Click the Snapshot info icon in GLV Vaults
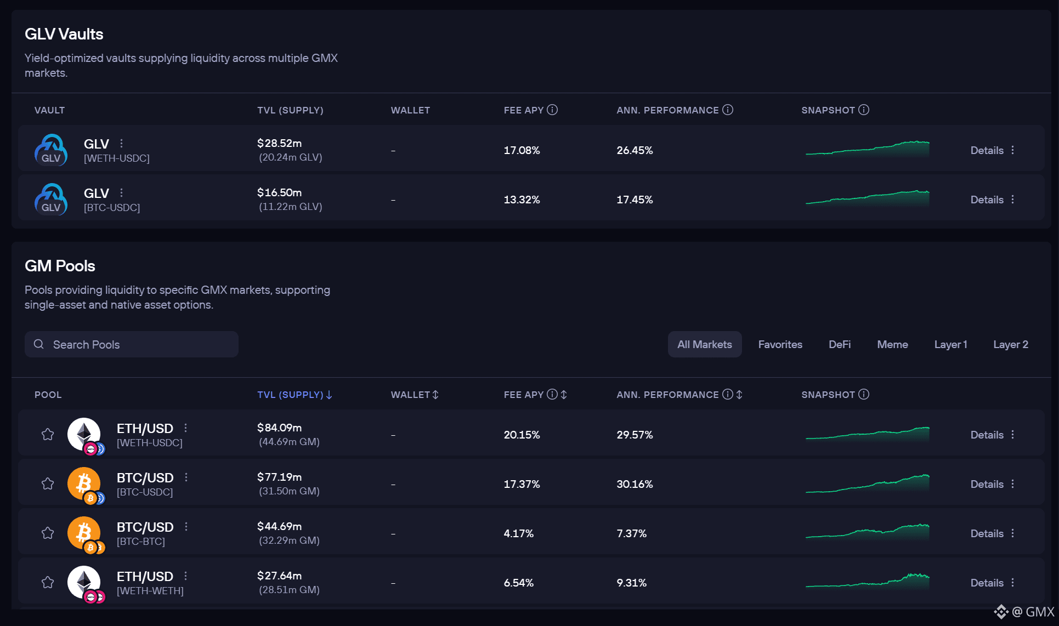 pos(863,110)
